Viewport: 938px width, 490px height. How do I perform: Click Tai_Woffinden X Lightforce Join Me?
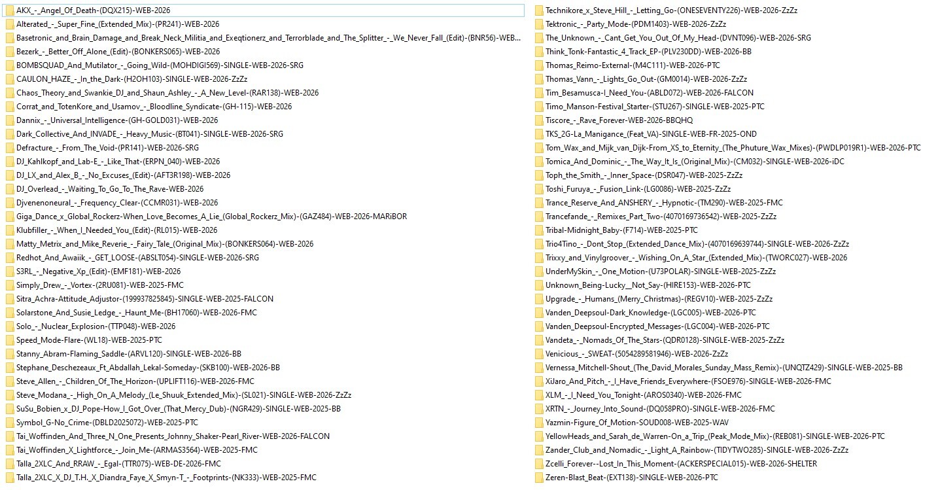(137, 450)
